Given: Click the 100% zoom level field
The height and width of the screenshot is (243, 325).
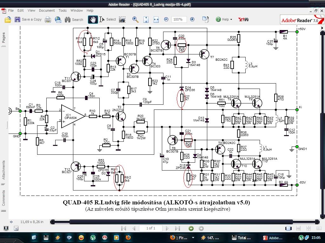Looking at the screenshot, I should tap(179, 19).
